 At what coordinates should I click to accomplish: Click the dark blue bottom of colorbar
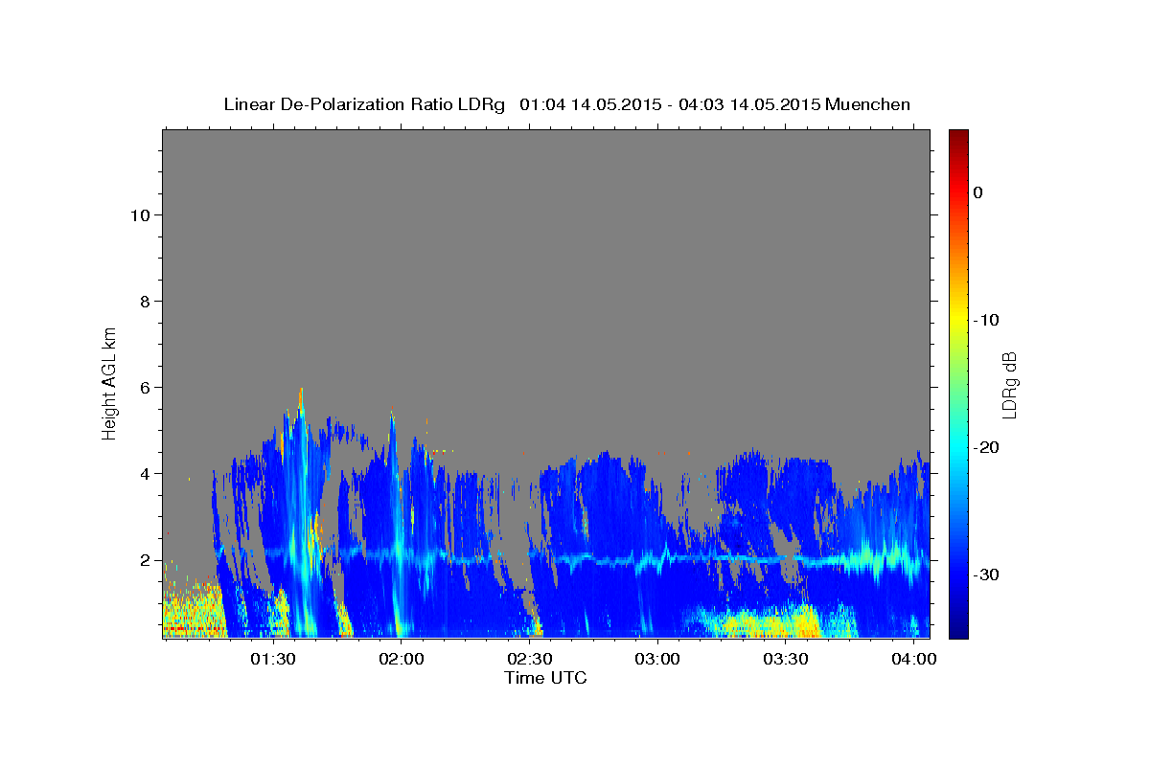pyautogui.click(x=958, y=629)
